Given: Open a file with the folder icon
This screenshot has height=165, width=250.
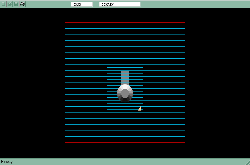Looking at the screenshot, I should click(x=10, y=4).
